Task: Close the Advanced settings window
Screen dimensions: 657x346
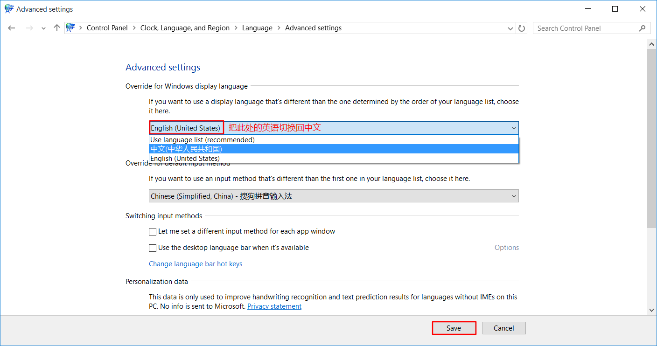Action: [643, 9]
